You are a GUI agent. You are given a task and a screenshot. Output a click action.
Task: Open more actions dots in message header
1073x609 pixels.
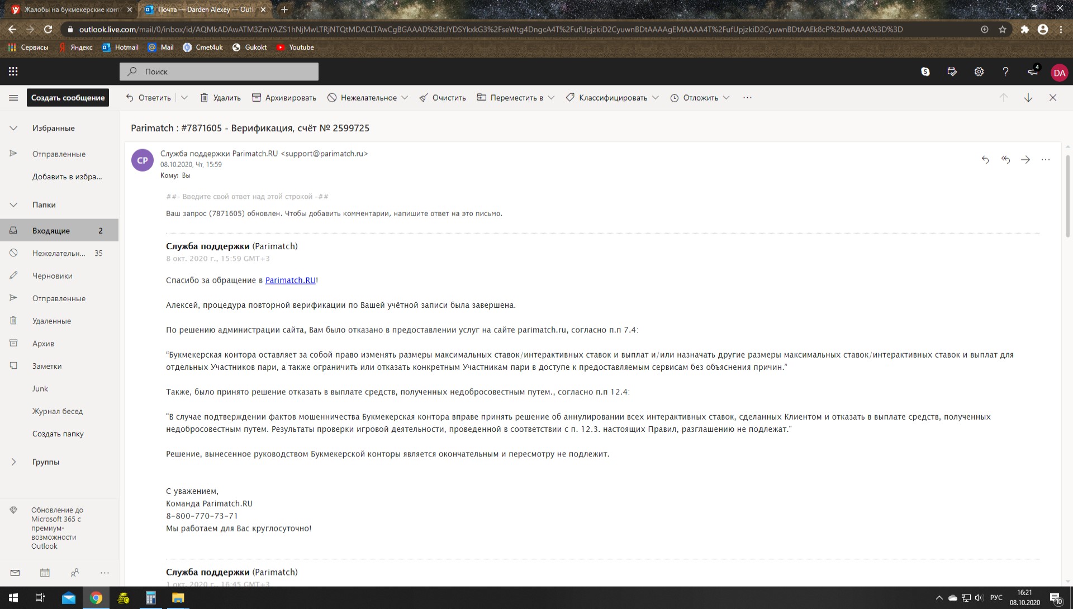(1046, 160)
